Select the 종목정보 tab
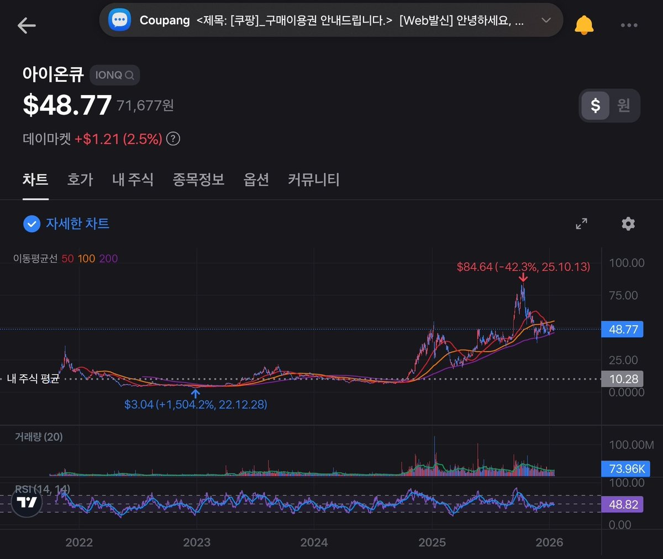This screenshot has width=663, height=559. 198,180
